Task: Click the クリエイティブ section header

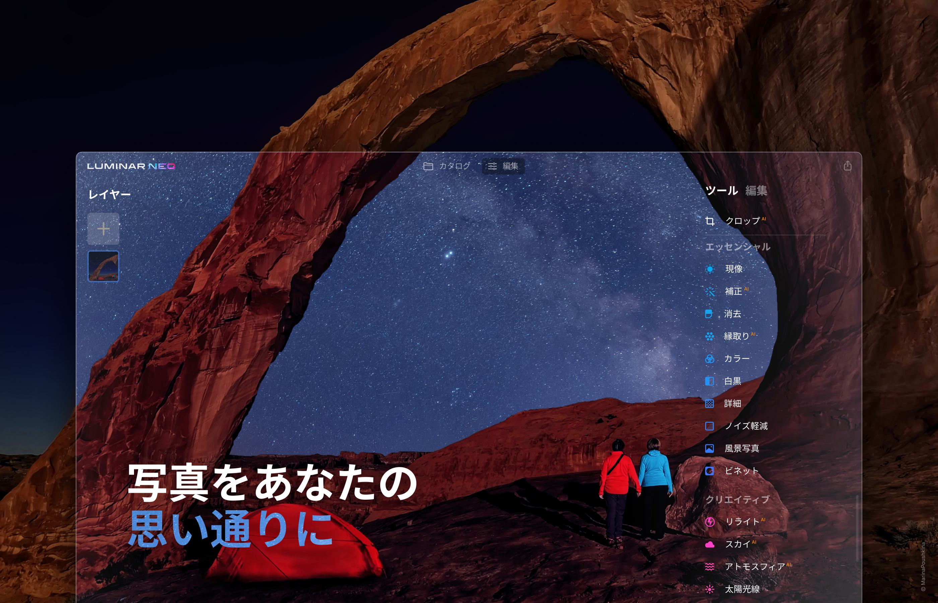Action: coord(738,499)
